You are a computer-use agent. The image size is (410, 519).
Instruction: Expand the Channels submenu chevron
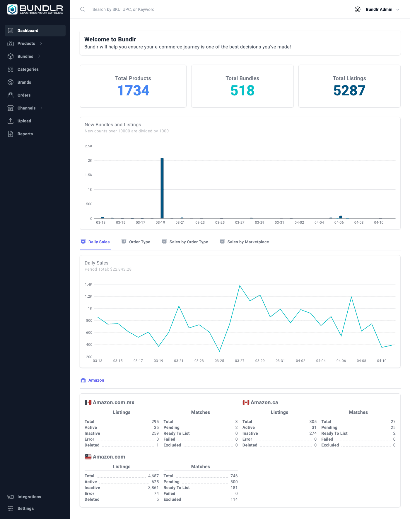click(x=42, y=108)
